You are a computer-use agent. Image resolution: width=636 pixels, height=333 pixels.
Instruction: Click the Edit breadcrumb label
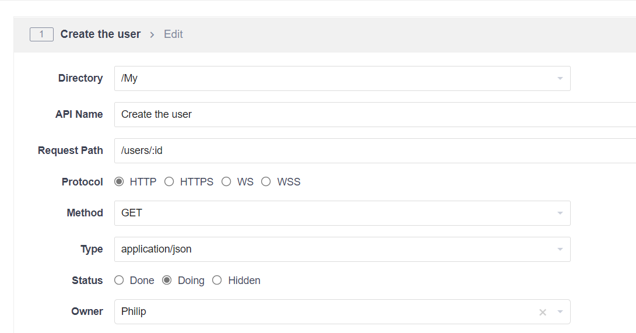click(173, 34)
